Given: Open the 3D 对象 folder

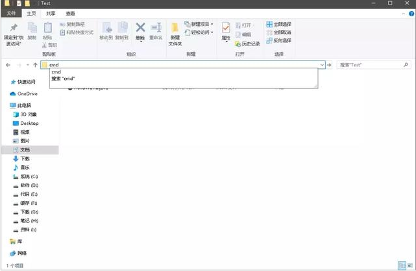Looking at the screenshot, I should click(x=29, y=114).
